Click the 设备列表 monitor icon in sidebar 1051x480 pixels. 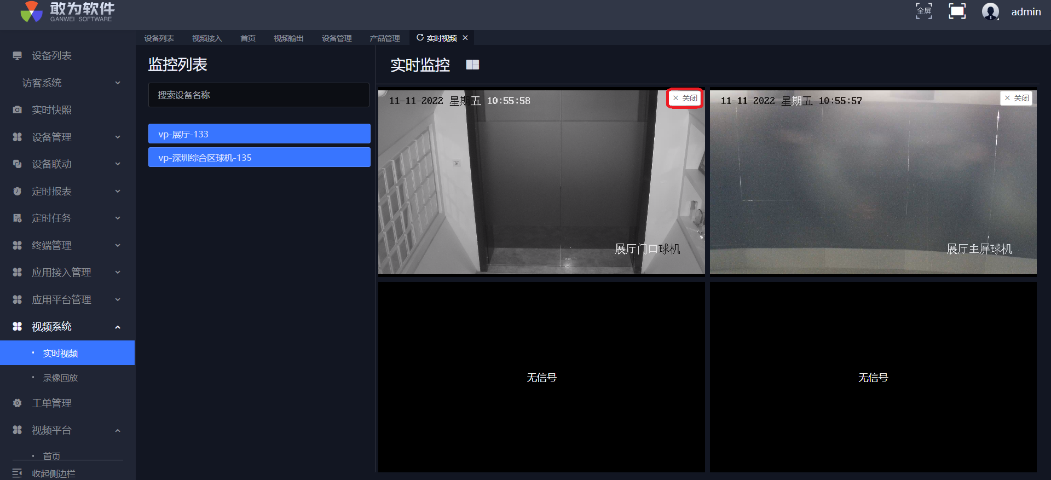[x=18, y=56]
